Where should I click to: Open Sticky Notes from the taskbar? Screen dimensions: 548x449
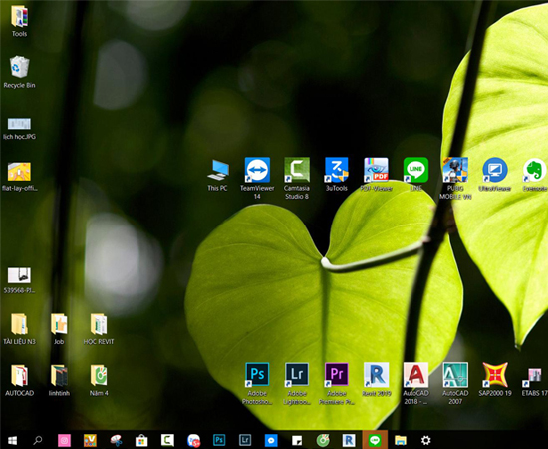pos(297,440)
